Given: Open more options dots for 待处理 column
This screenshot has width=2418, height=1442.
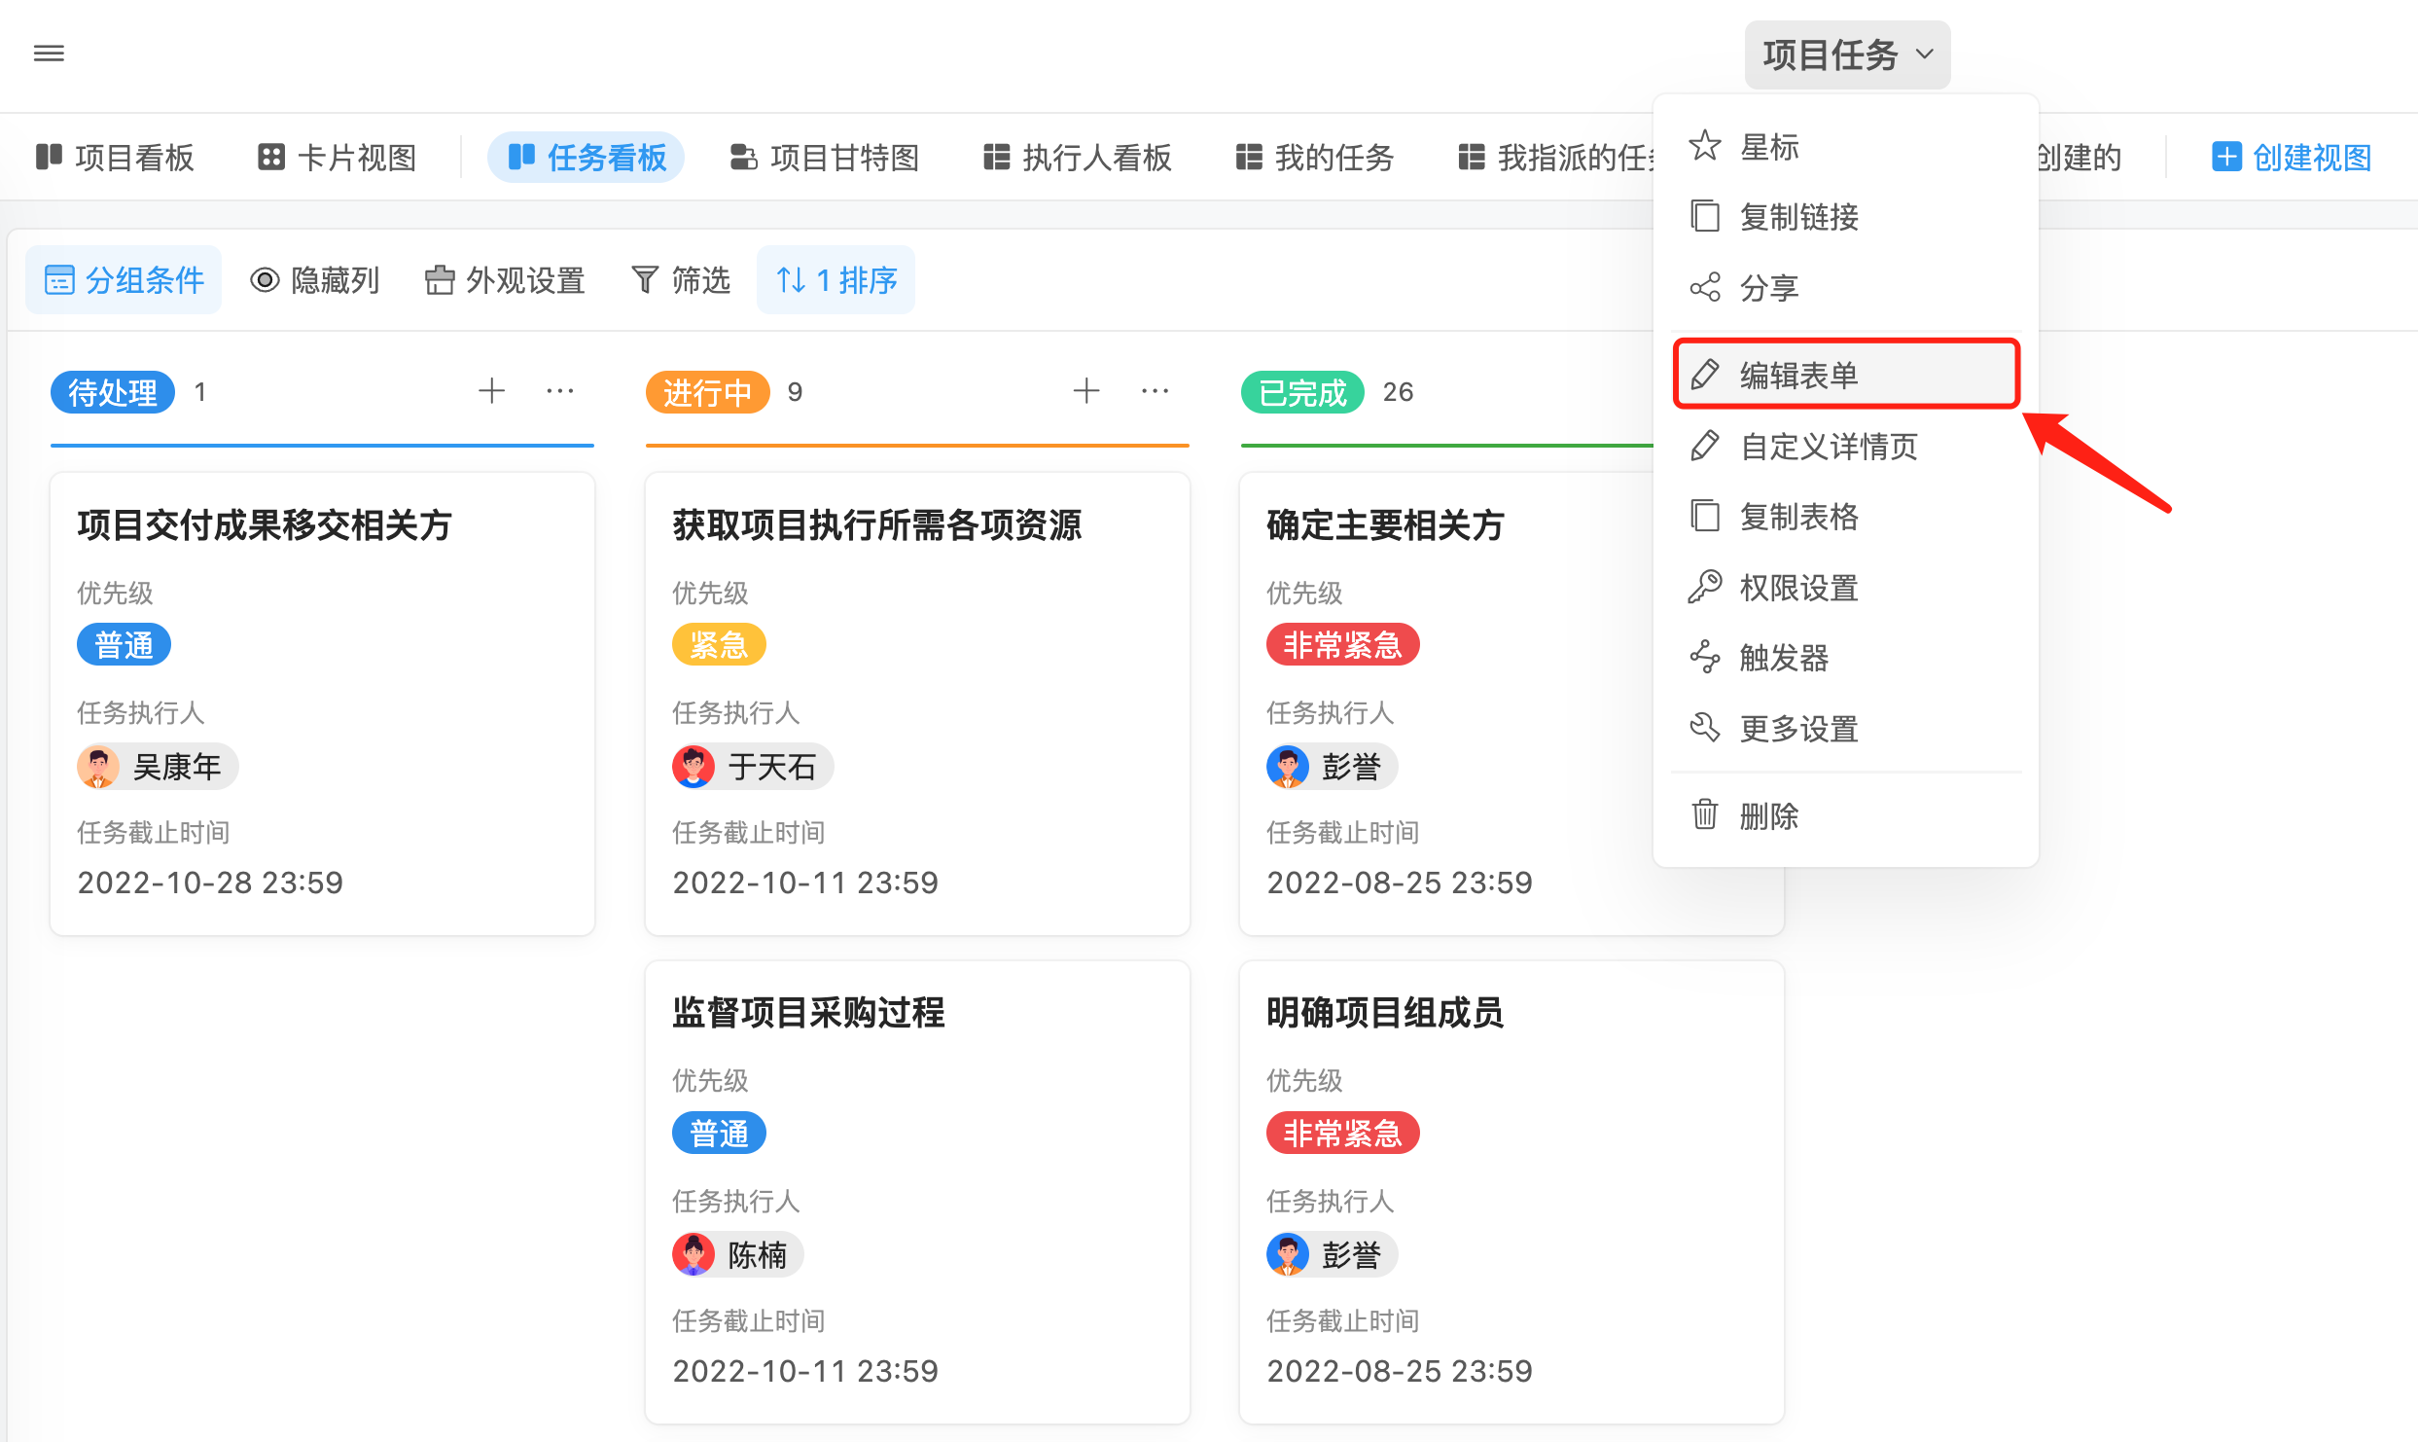Looking at the screenshot, I should click(x=560, y=391).
